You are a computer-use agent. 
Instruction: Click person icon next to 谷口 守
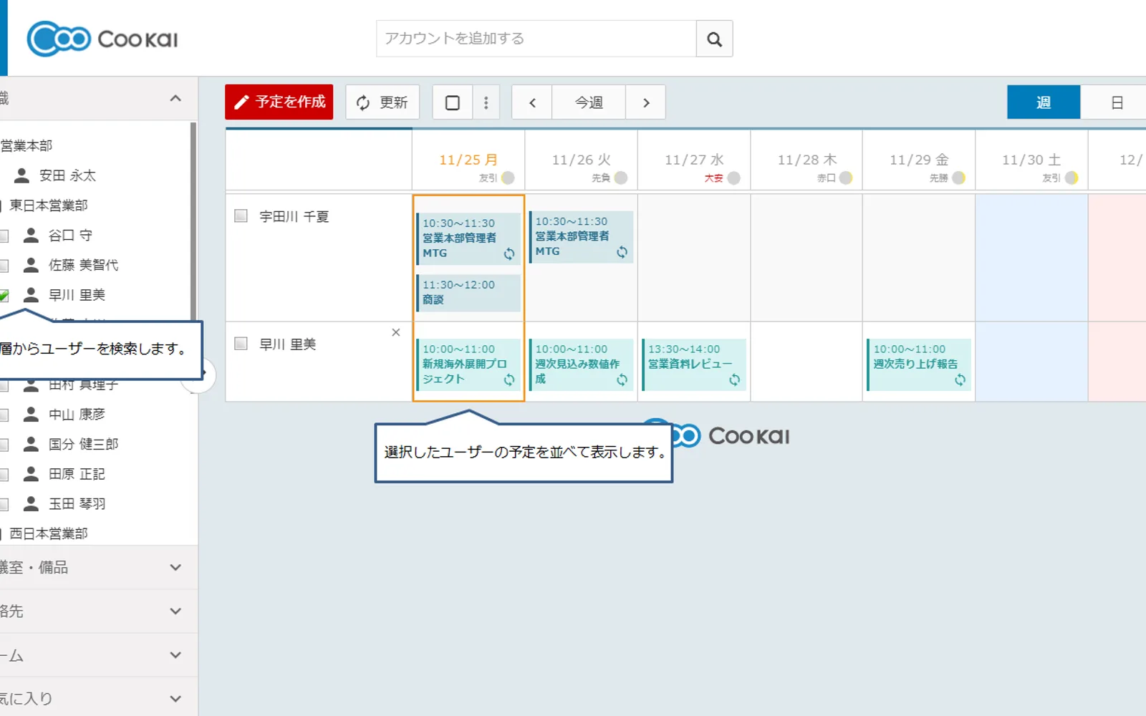31,235
